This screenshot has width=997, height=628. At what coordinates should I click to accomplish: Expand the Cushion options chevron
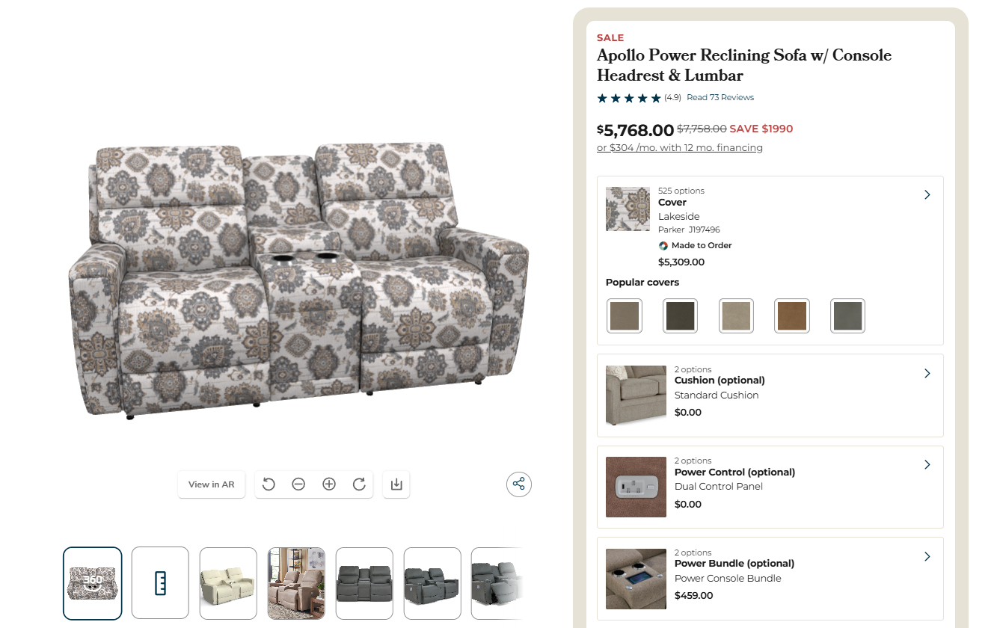[x=927, y=373]
